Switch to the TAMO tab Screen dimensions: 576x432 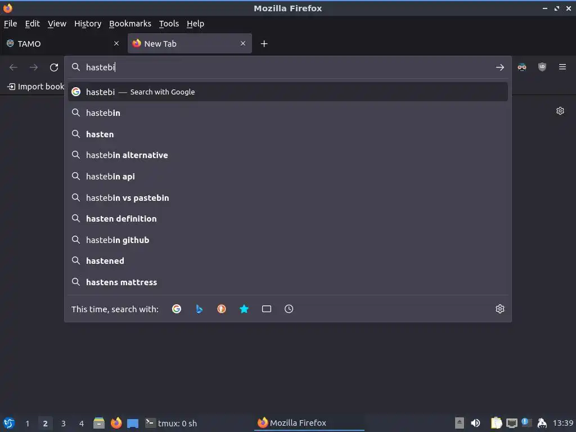pyautogui.click(x=62, y=43)
